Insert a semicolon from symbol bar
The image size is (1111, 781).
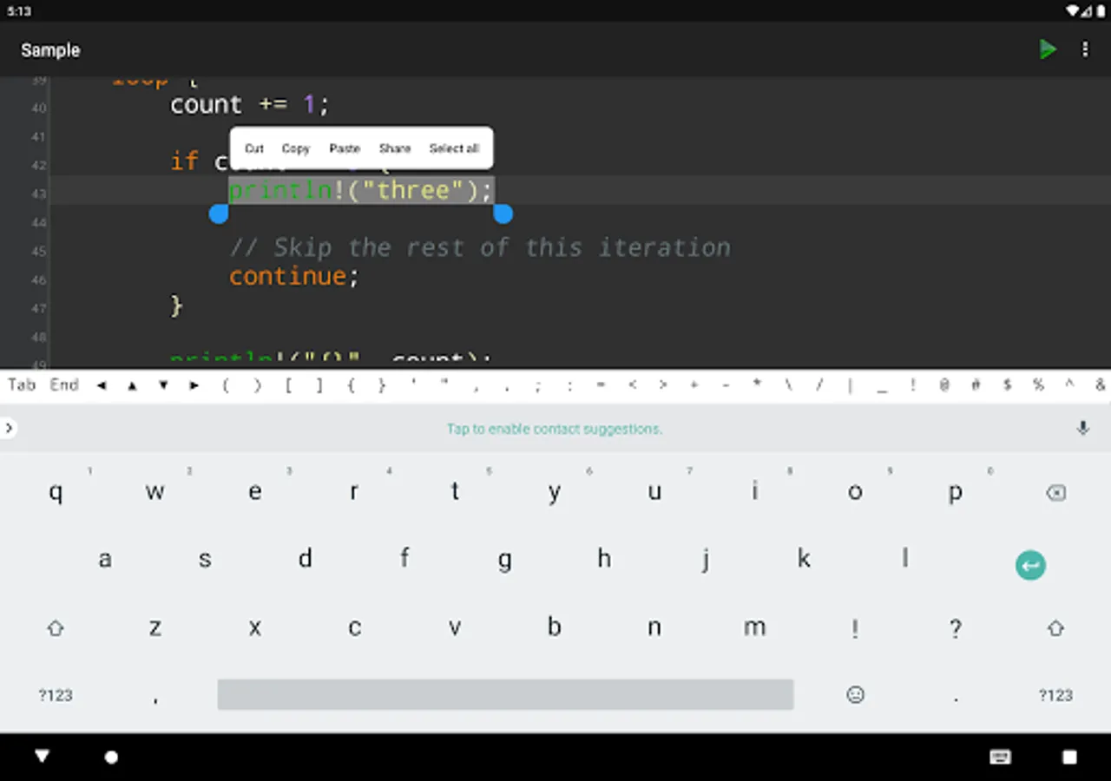point(538,385)
